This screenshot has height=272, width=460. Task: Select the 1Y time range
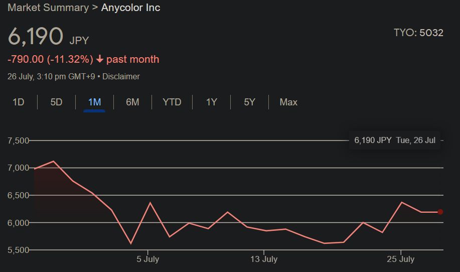coord(211,102)
